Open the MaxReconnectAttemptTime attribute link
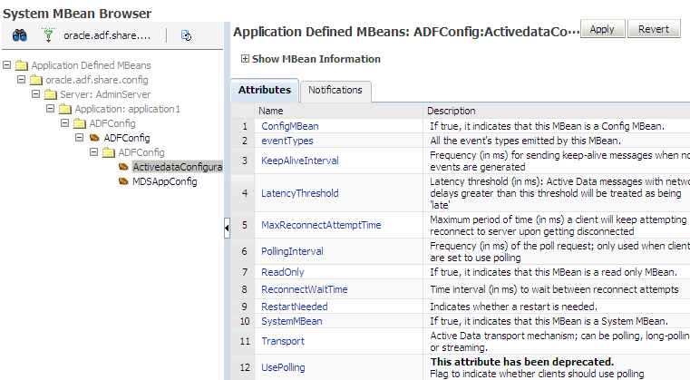The height and width of the screenshot is (380, 690). point(321,225)
